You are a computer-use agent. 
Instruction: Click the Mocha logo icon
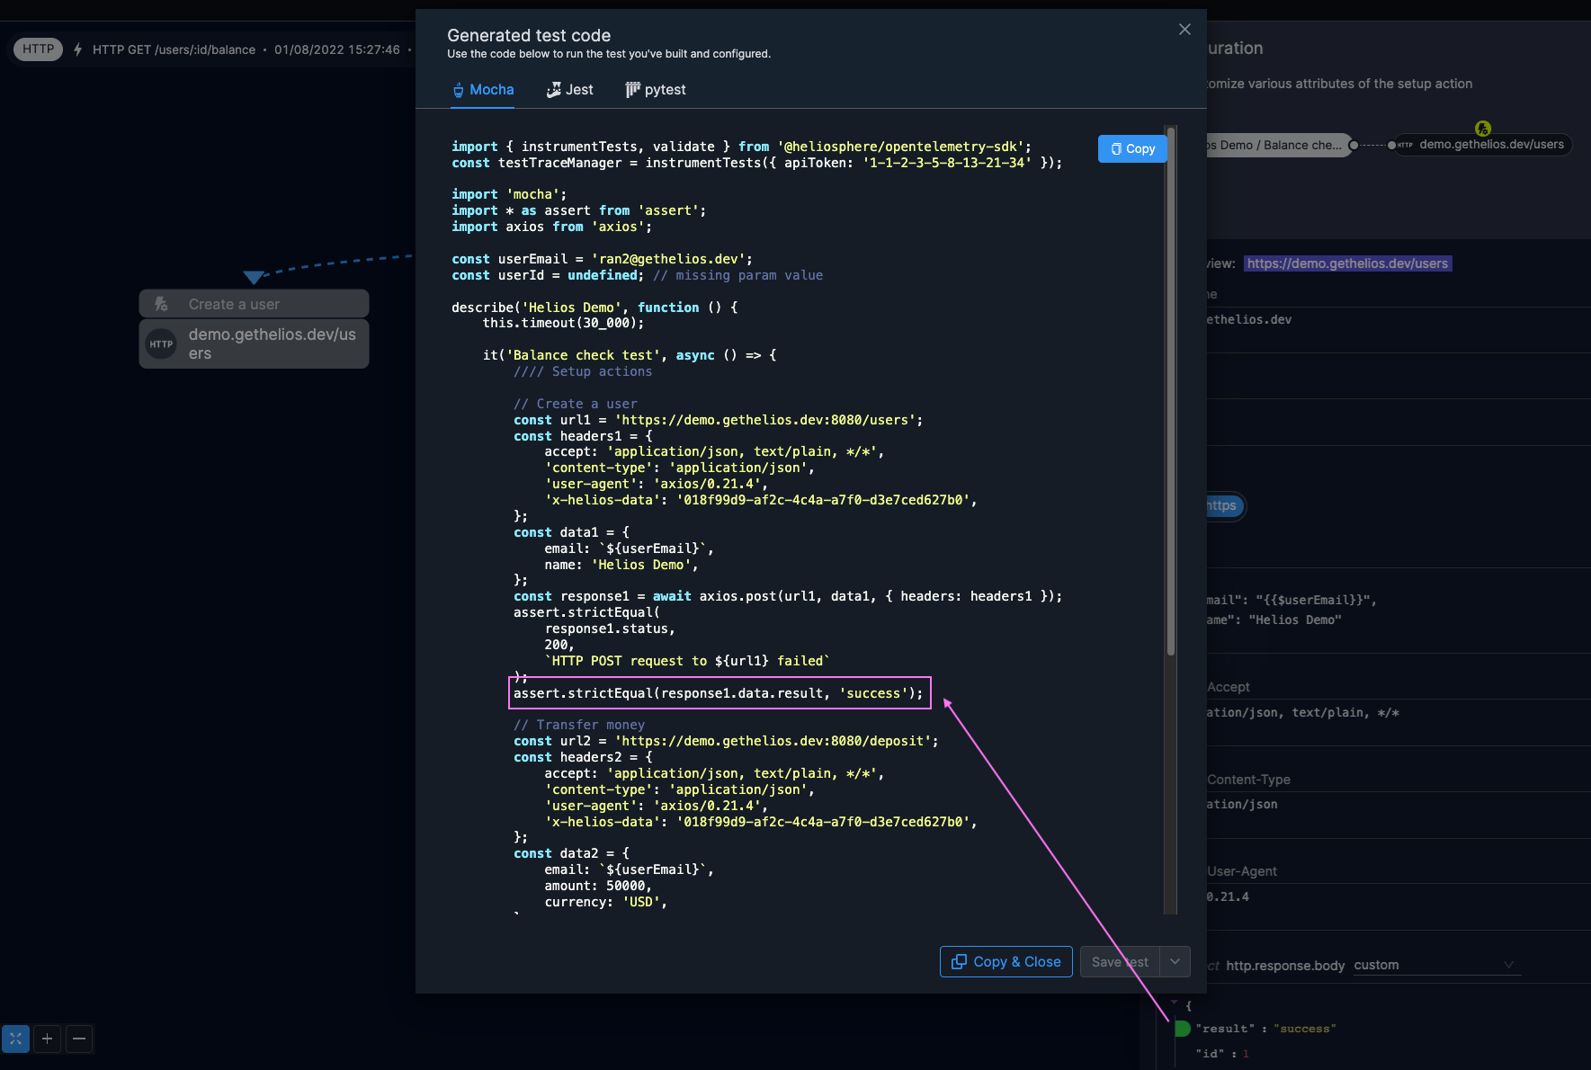pos(459,90)
